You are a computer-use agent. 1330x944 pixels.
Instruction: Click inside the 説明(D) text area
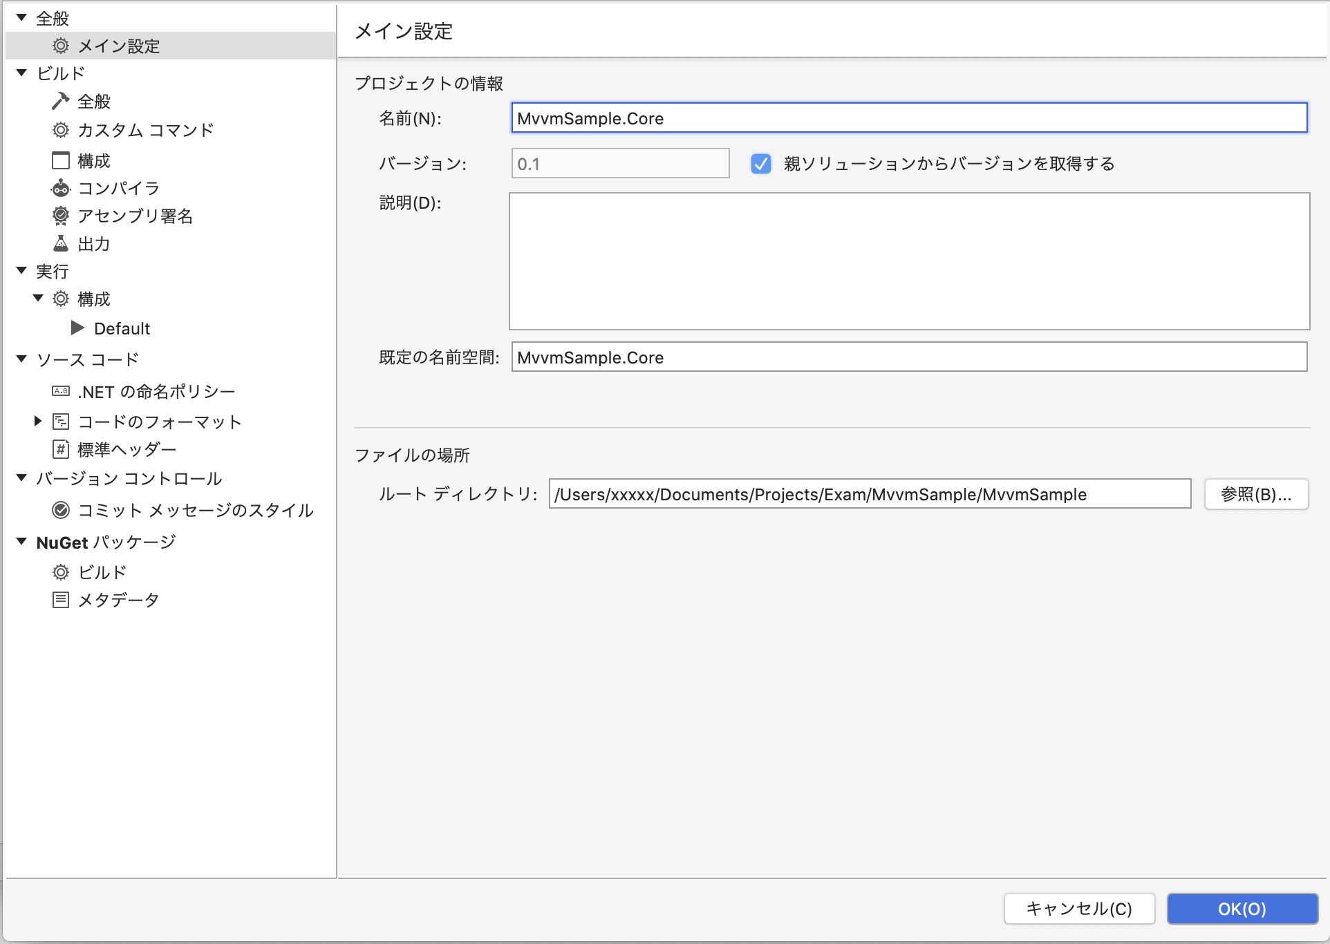(x=909, y=261)
